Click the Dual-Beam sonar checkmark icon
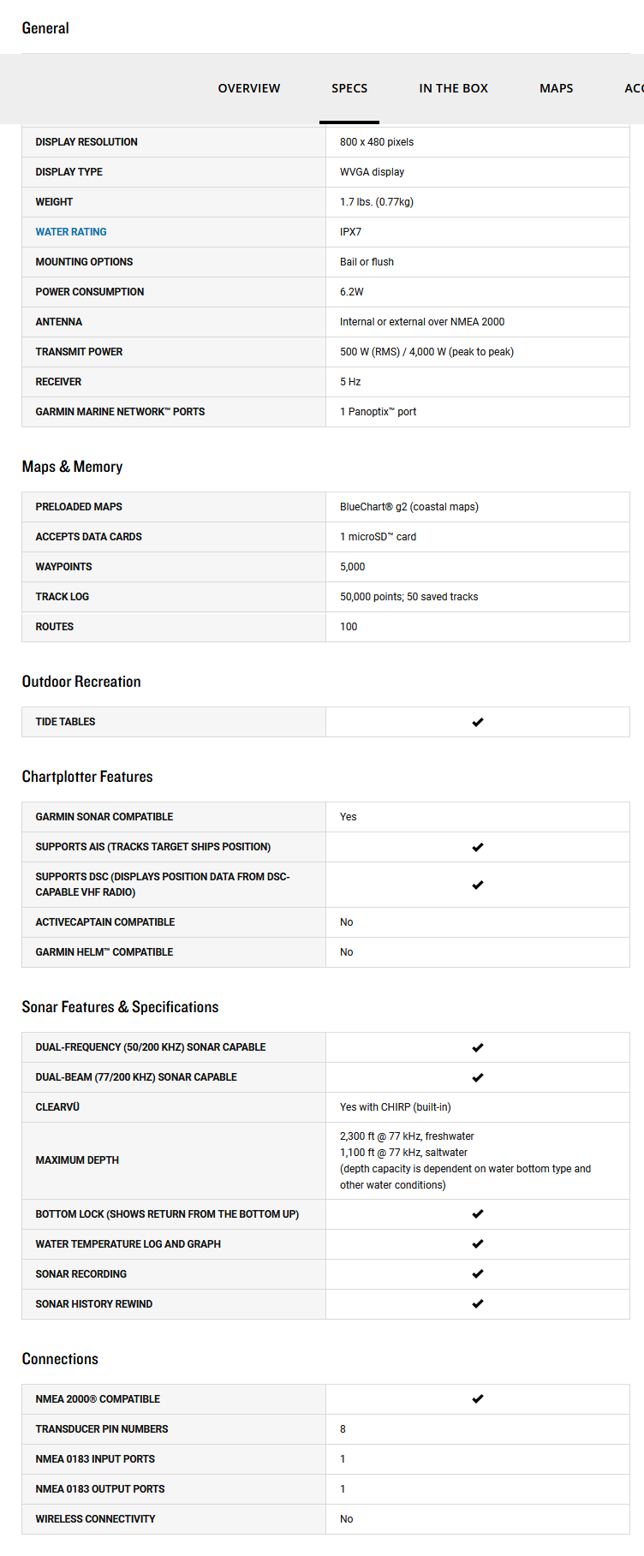Viewport: 644px width, 1556px height. [478, 1077]
